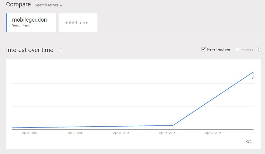Screen dimensions: 265x154
Task: Click the embed code icon below chart
Action: [249, 142]
